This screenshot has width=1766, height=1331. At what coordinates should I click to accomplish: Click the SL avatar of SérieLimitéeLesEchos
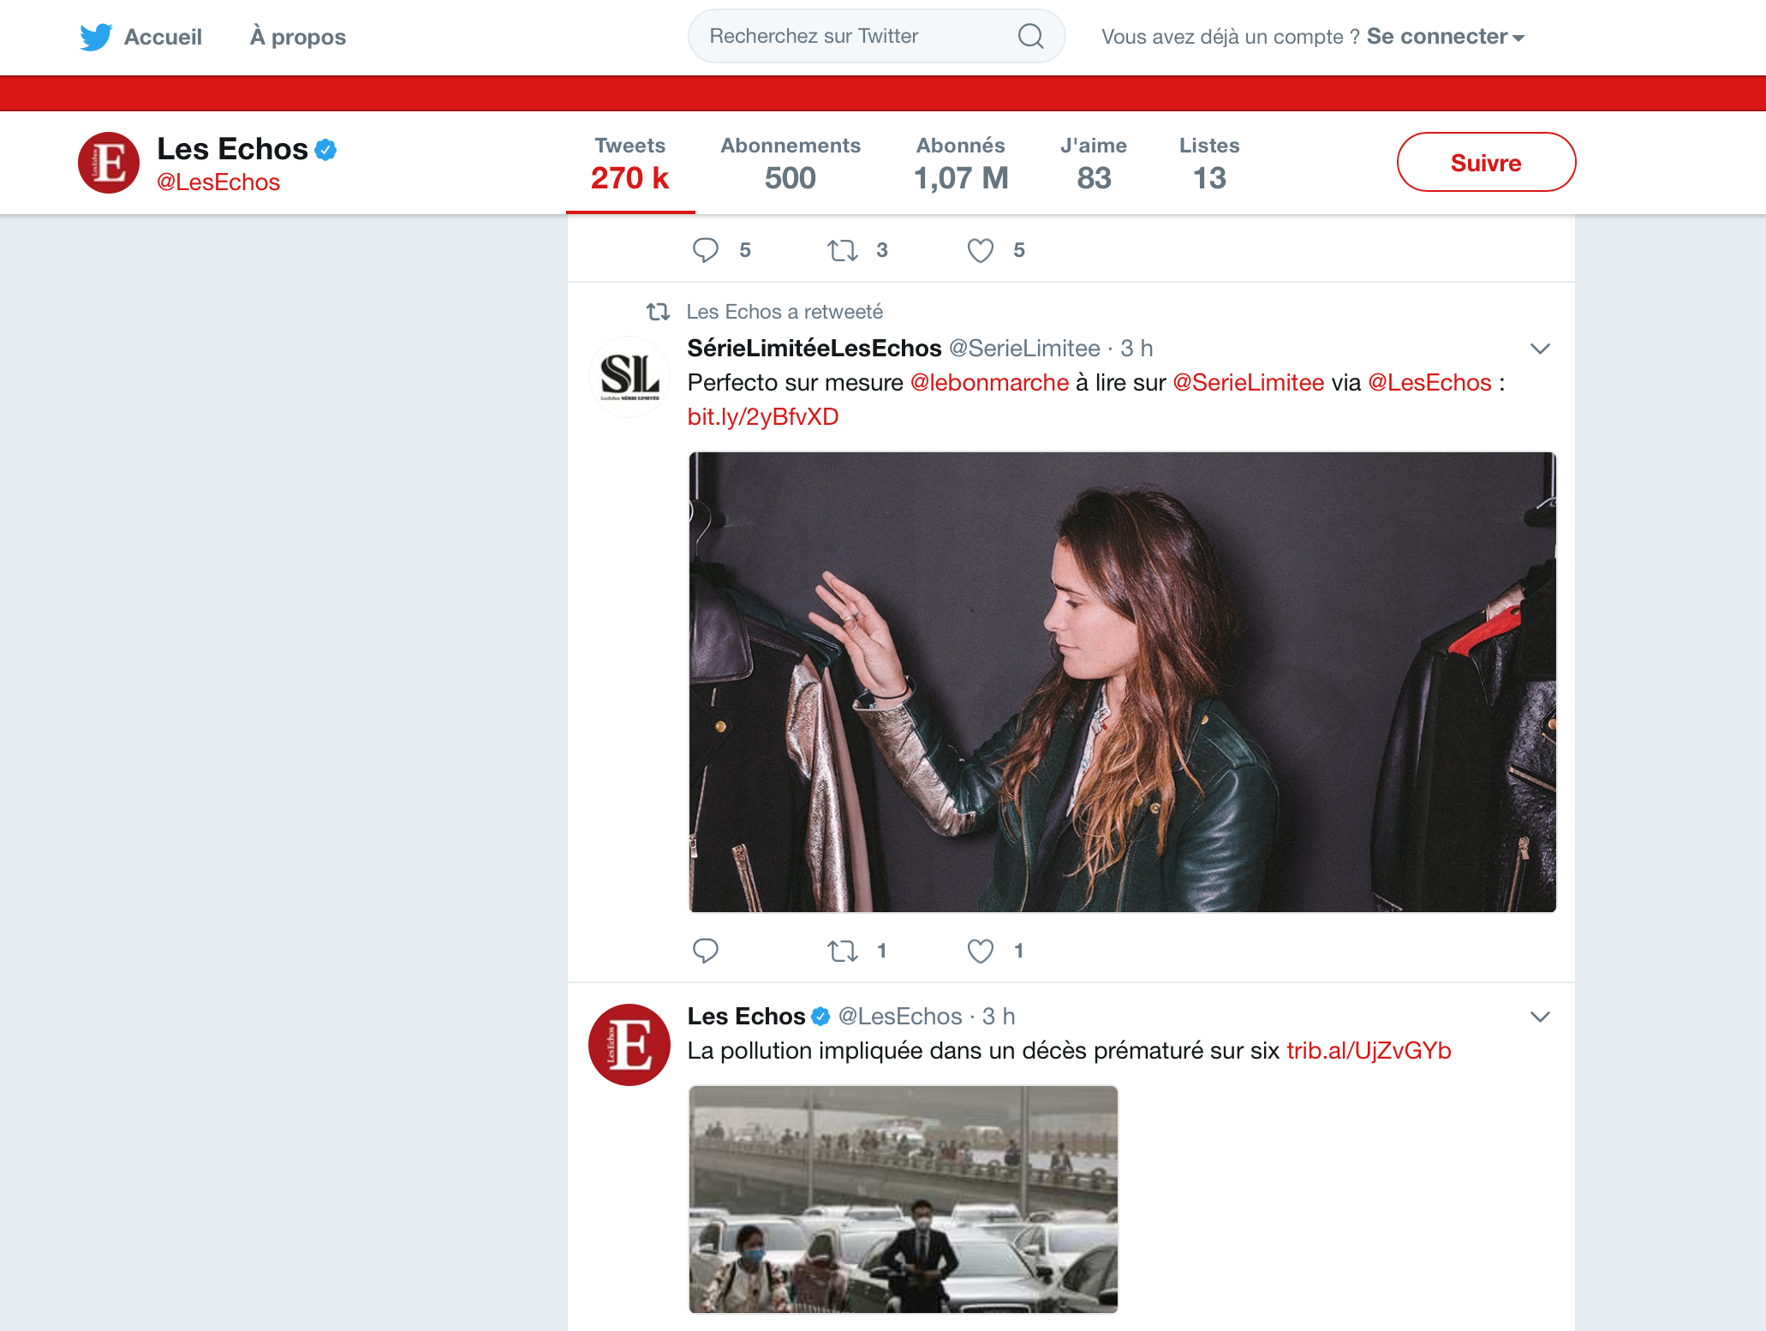(629, 377)
